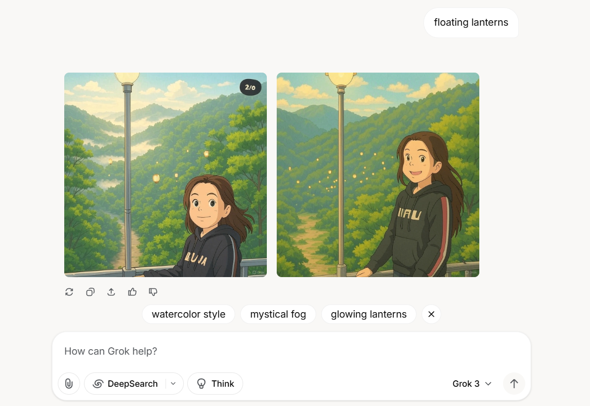
Task: Open the Grok 3 model selector
Action: pos(472,383)
